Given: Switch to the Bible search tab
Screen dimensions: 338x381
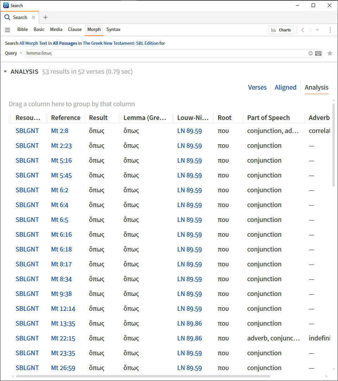Looking at the screenshot, I should (x=23, y=30).
